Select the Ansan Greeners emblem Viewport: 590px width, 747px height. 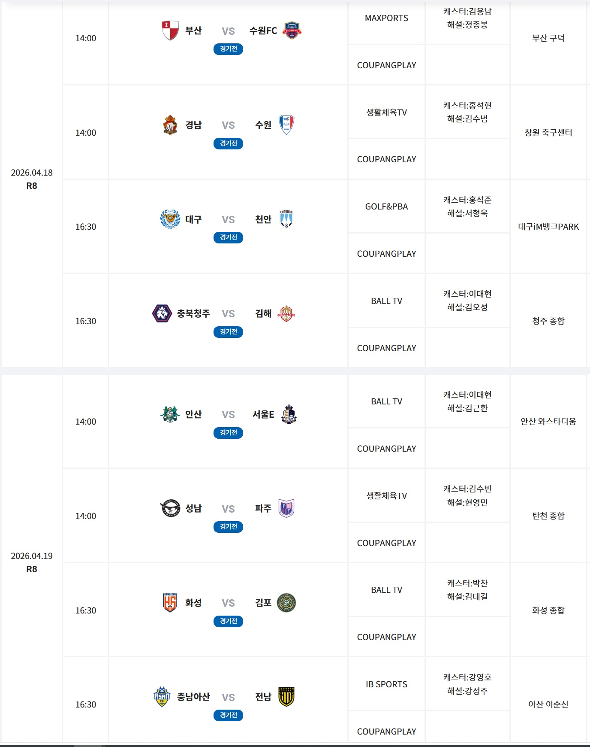(170, 414)
